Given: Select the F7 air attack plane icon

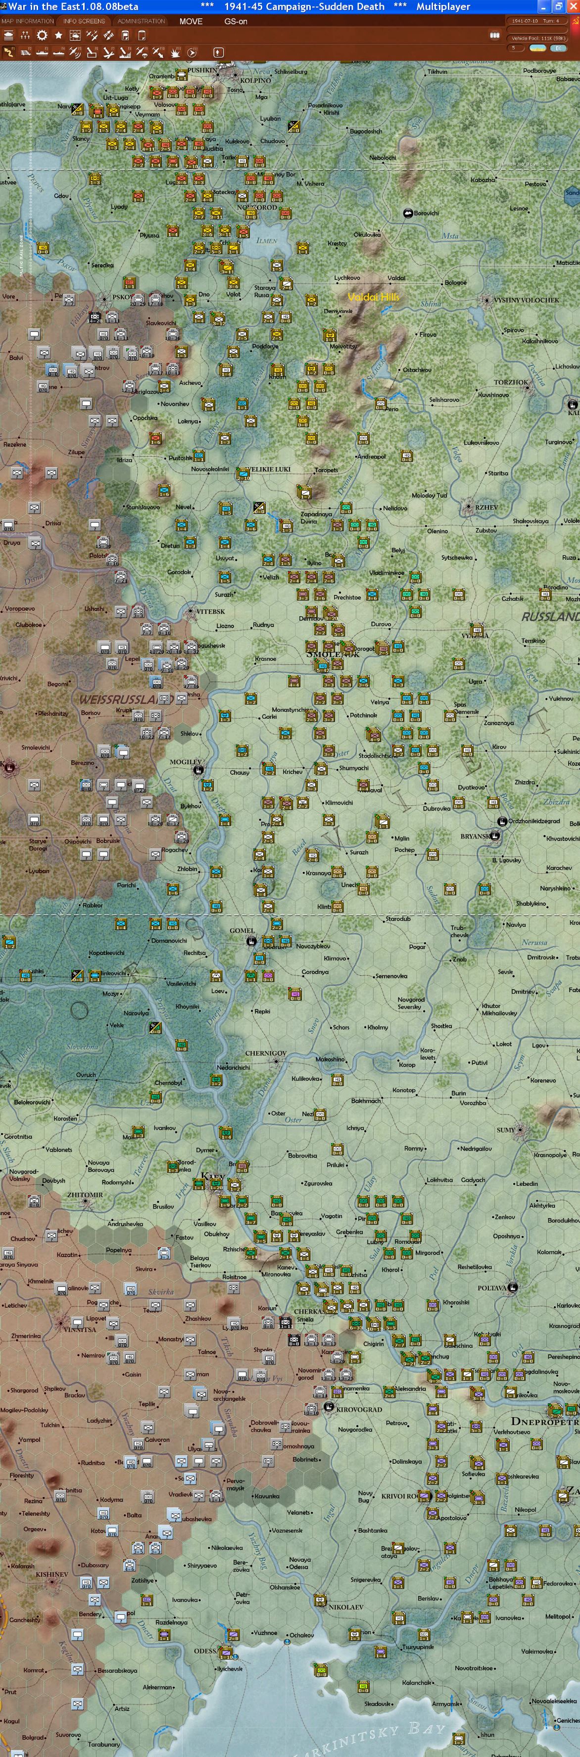Looking at the screenshot, I should (108, 53).
